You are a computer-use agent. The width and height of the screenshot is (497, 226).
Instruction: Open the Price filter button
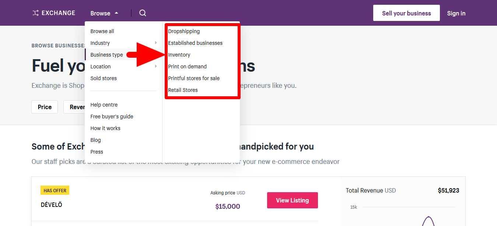[x=45, y=107]
